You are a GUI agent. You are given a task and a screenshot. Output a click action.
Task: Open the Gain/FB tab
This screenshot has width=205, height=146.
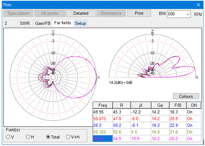pos(43,24)
